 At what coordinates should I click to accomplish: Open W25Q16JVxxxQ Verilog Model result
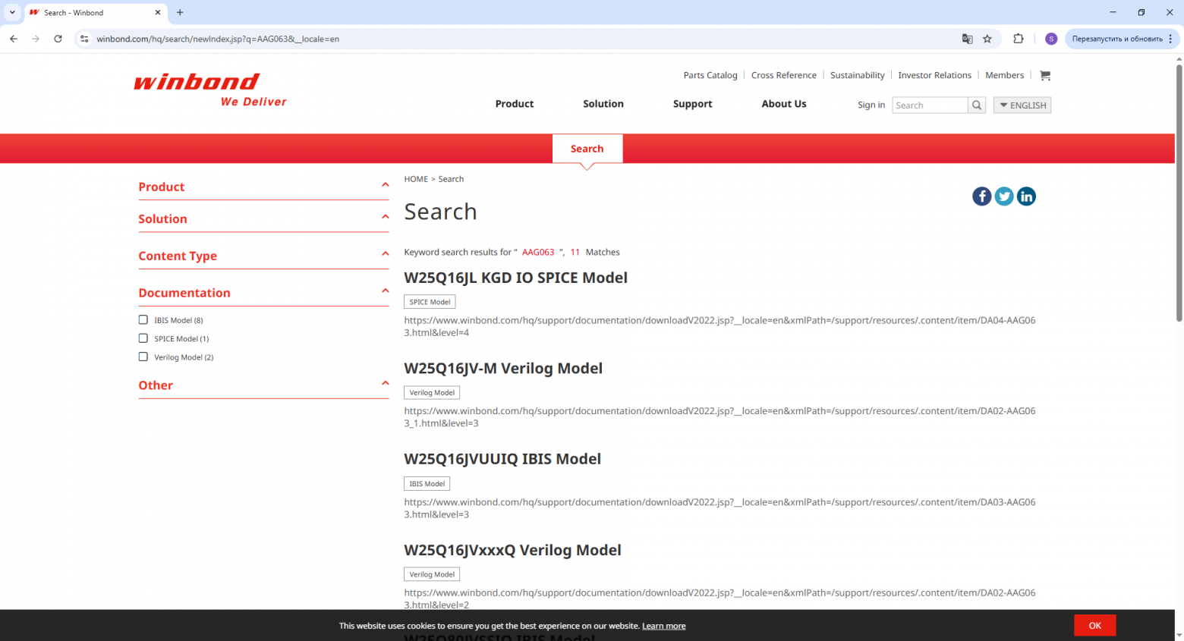point(512,550)
